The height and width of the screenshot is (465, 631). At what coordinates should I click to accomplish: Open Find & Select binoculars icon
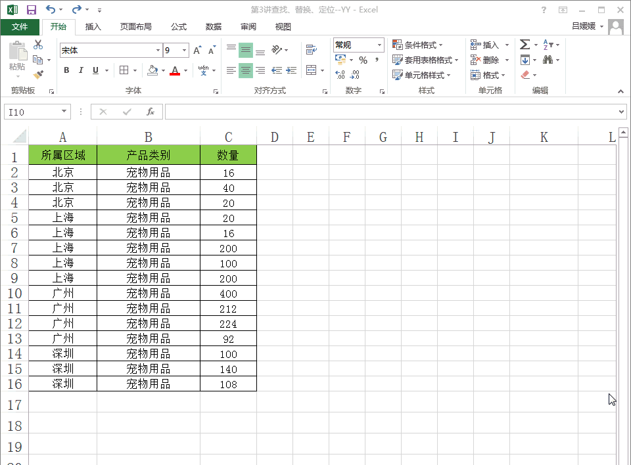[548, 60]
